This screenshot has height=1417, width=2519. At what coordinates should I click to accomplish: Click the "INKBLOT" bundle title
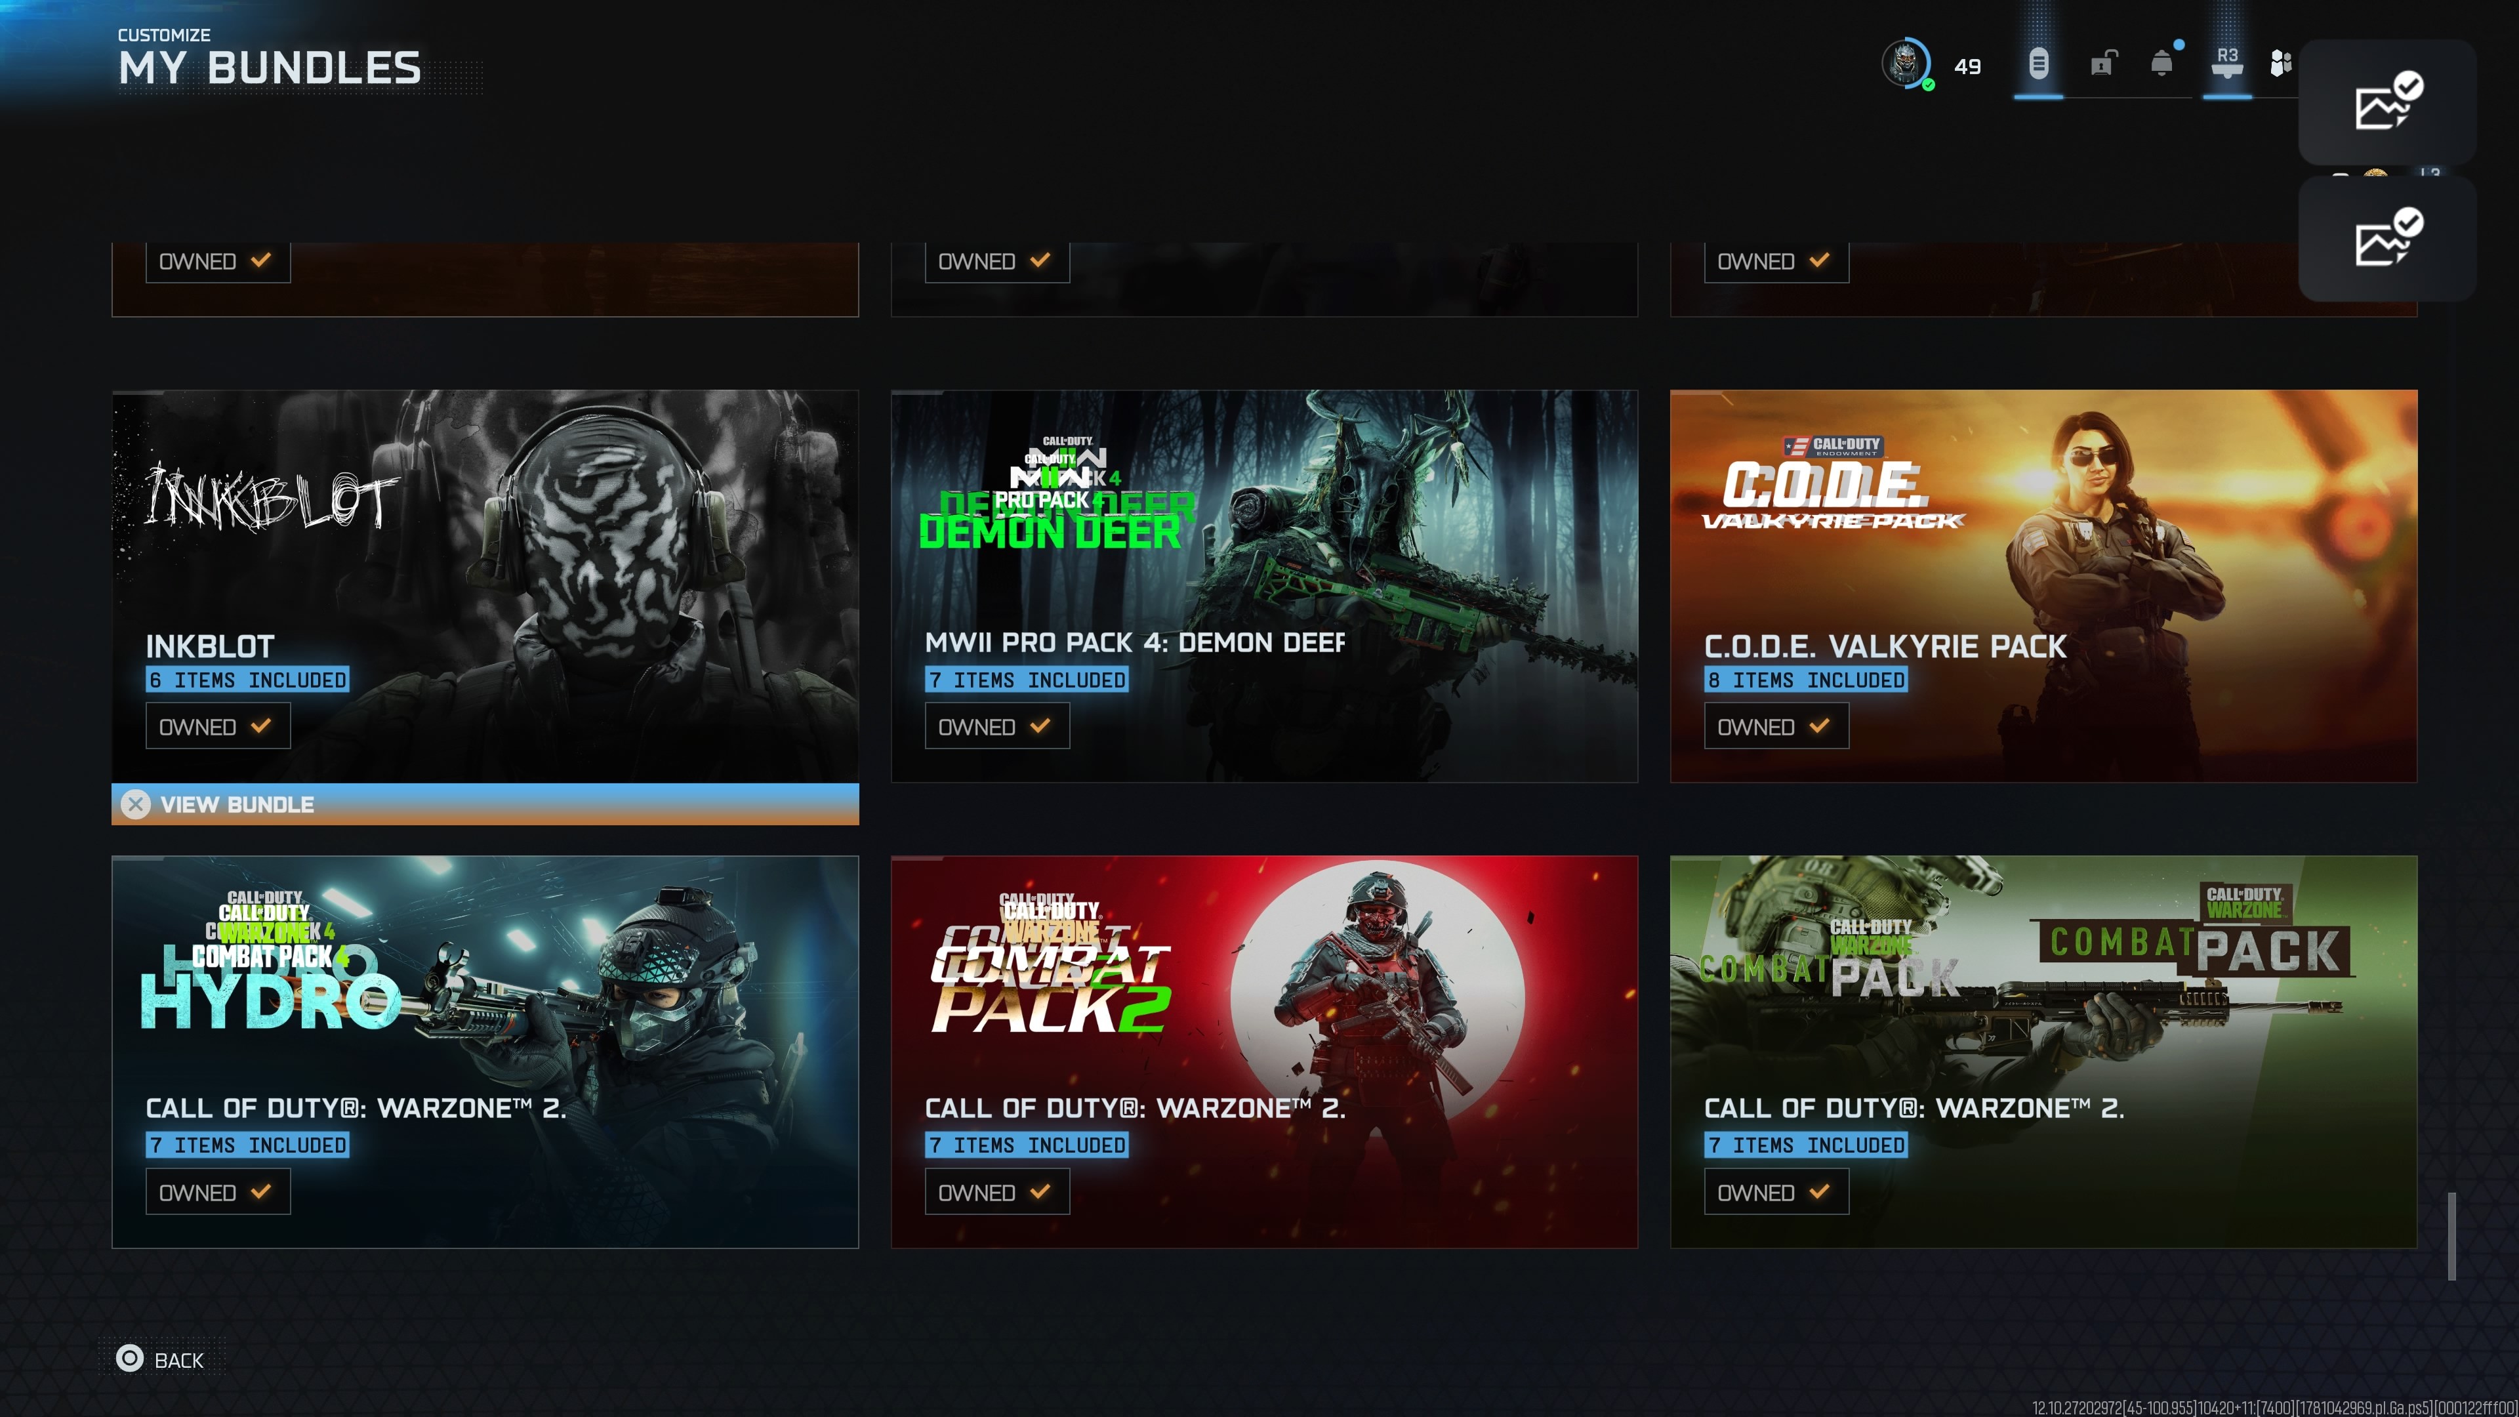click(210, 646)
